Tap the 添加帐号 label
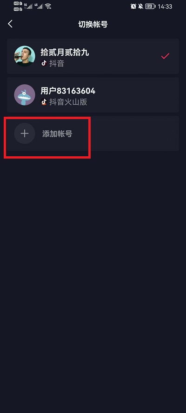Screen dimensions: 186x413 coord(57,134)
